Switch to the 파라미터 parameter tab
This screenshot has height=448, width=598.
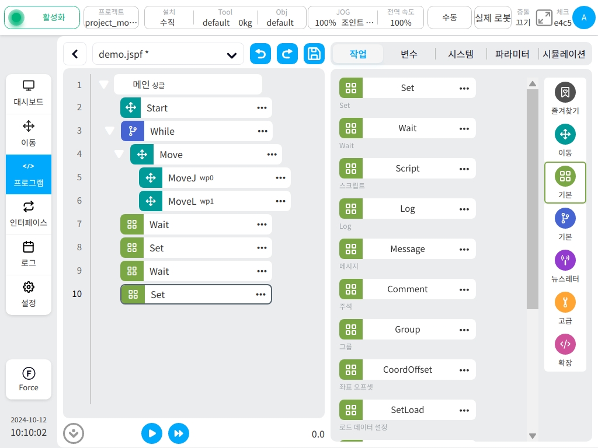coord(512,54)
